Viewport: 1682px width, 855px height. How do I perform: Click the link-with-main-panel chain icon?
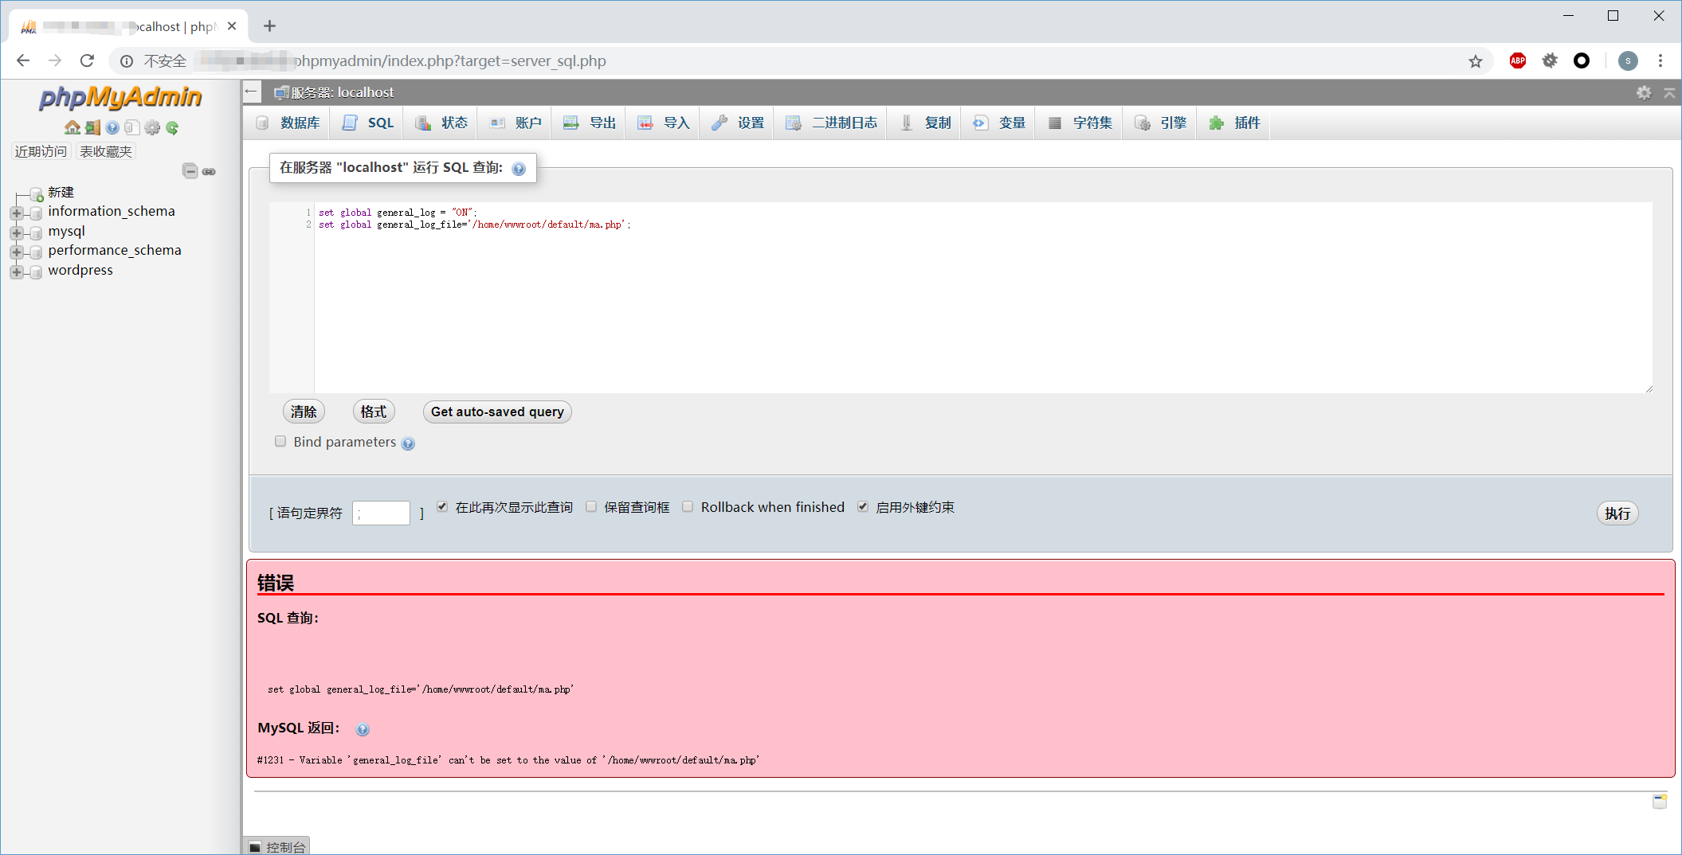pos(209,171)
